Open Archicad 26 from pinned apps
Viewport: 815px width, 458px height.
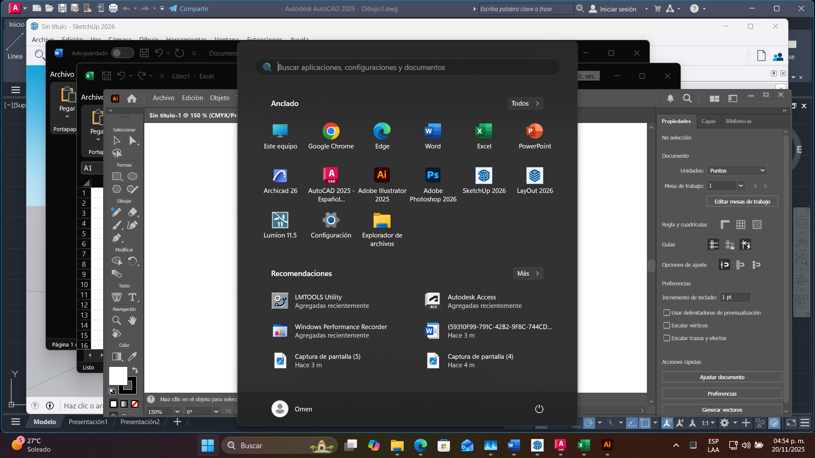tap(280, 180)
